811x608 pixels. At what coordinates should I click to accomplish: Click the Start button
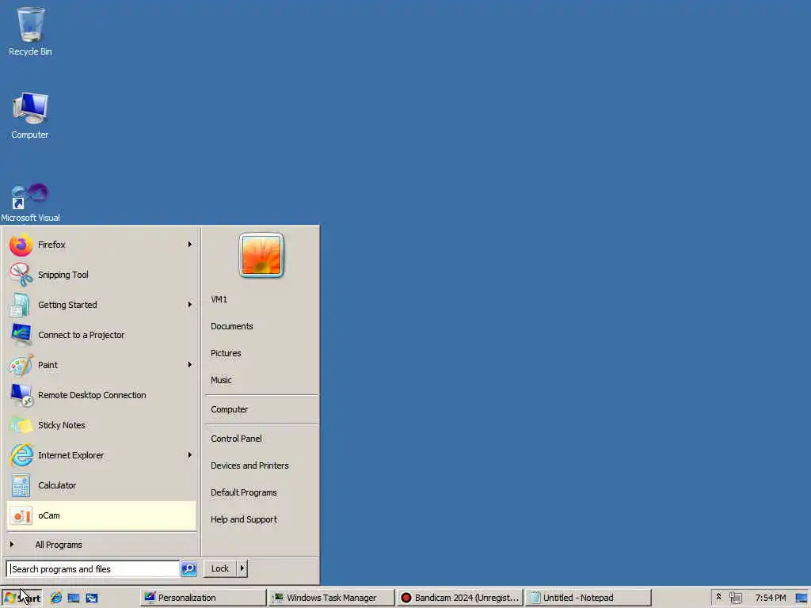(x=21, y=598)
